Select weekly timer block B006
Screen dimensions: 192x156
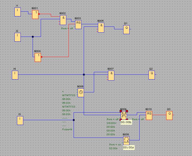[81, 93]
